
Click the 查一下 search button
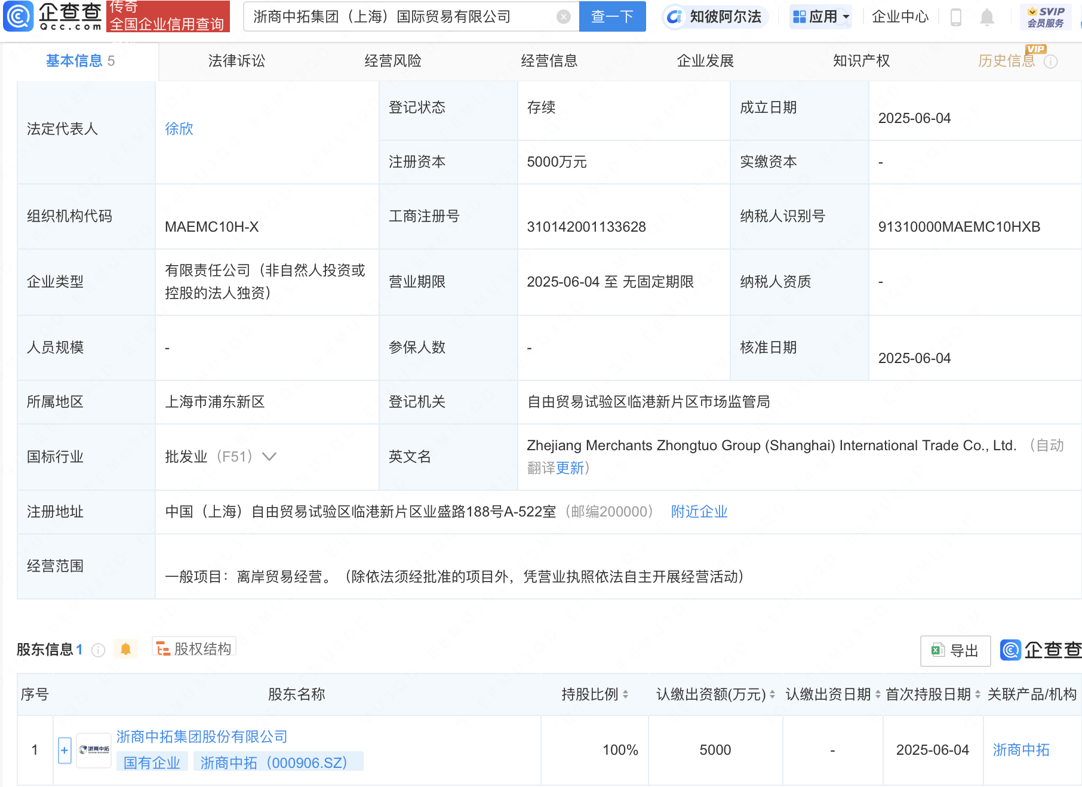pos(612,16)
